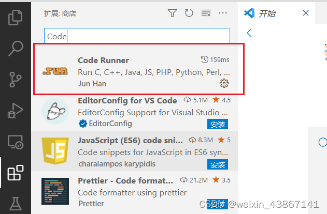Install EditorConfig for VS Code
The height and width of the screenshot is (214, 327).
(x=218, y=124)
